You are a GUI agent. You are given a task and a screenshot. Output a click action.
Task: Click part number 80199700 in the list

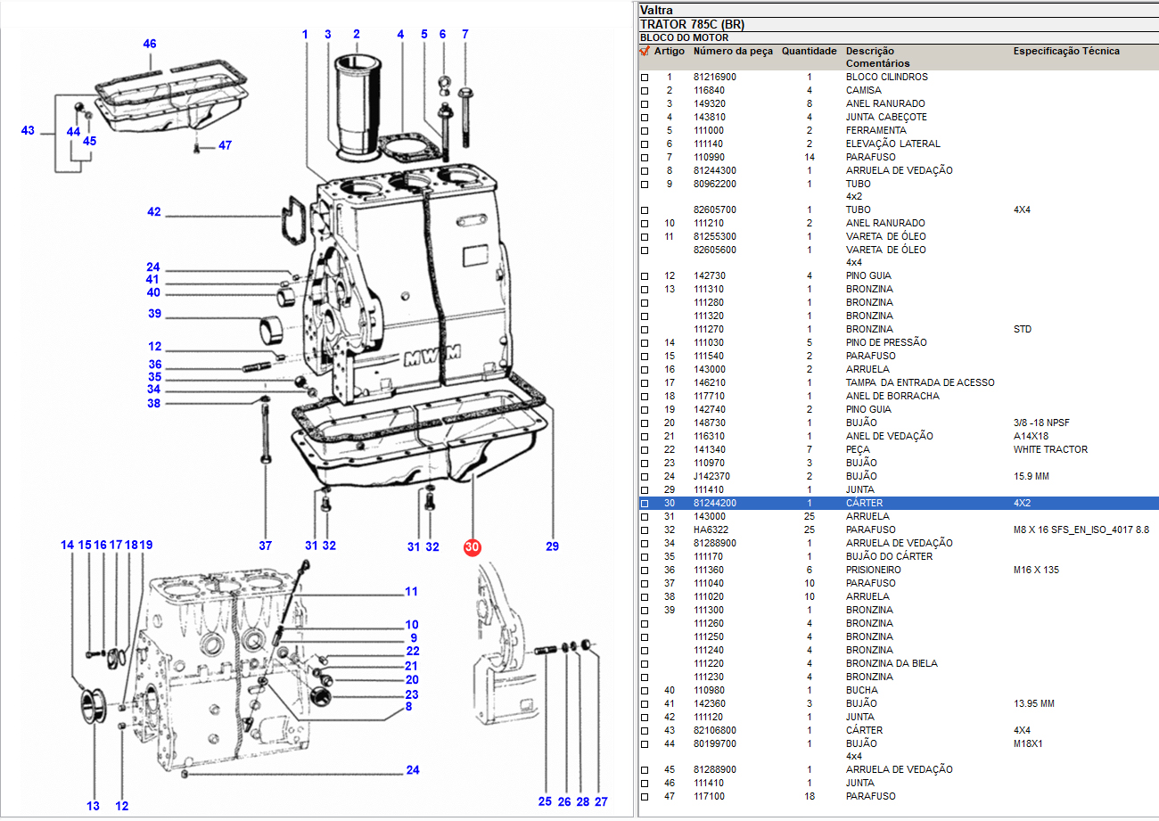714,744
